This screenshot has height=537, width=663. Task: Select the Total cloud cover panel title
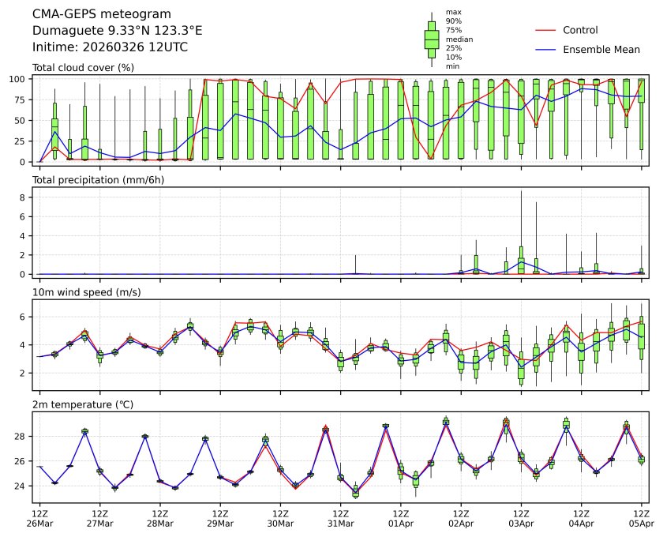tap(83, 68)
